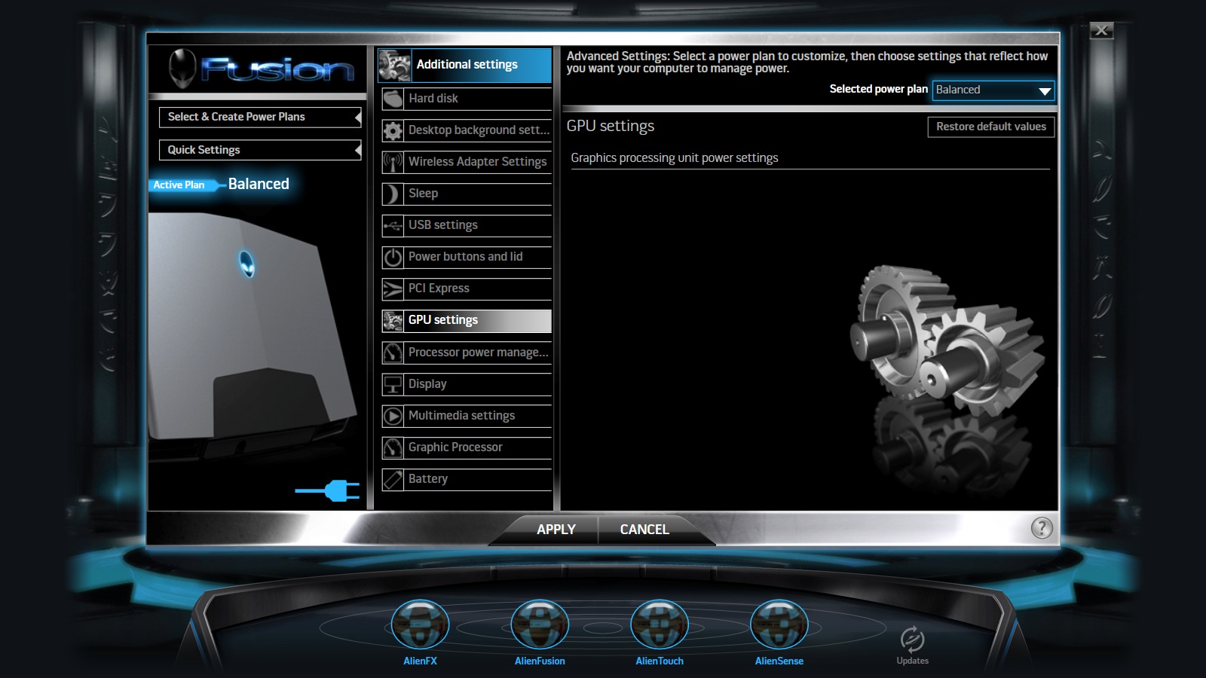Click the Wireless Adapter antenna icon
The image size is (1206, 678).
pos(393,162)
